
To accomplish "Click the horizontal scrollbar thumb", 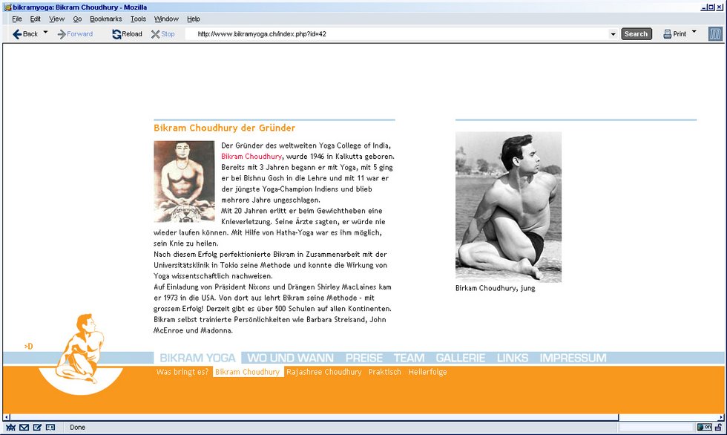I will tap(315, 417).
